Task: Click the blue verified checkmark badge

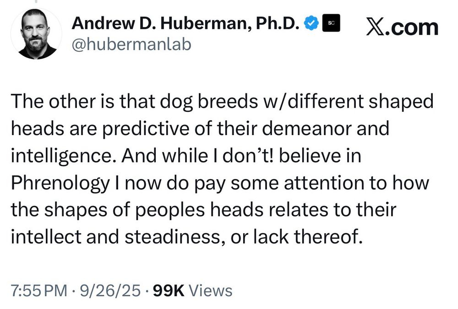Action: (x=313, y=23)
